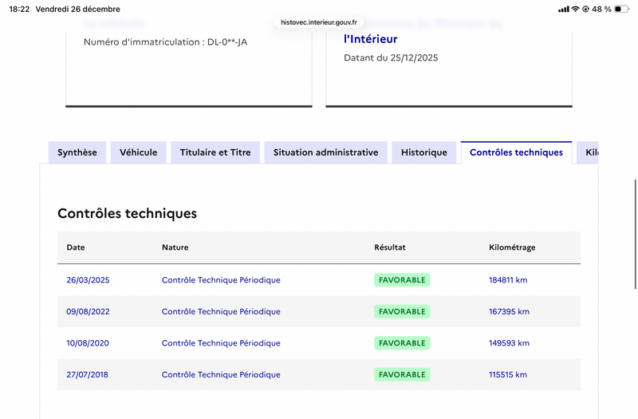Tap the cellular signal bars icon
This screenshot has height=419, width=638.
[x=564, y=9]
